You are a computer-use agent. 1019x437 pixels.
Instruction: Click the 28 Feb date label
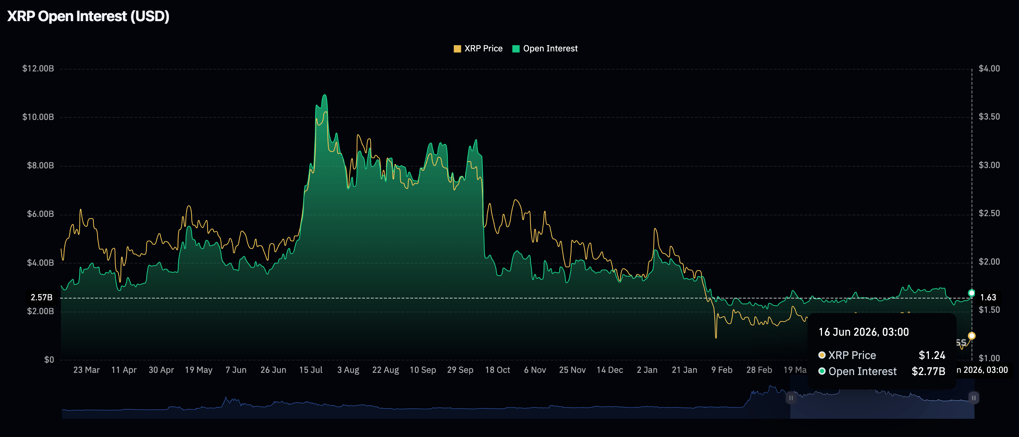tap(759, 370)
